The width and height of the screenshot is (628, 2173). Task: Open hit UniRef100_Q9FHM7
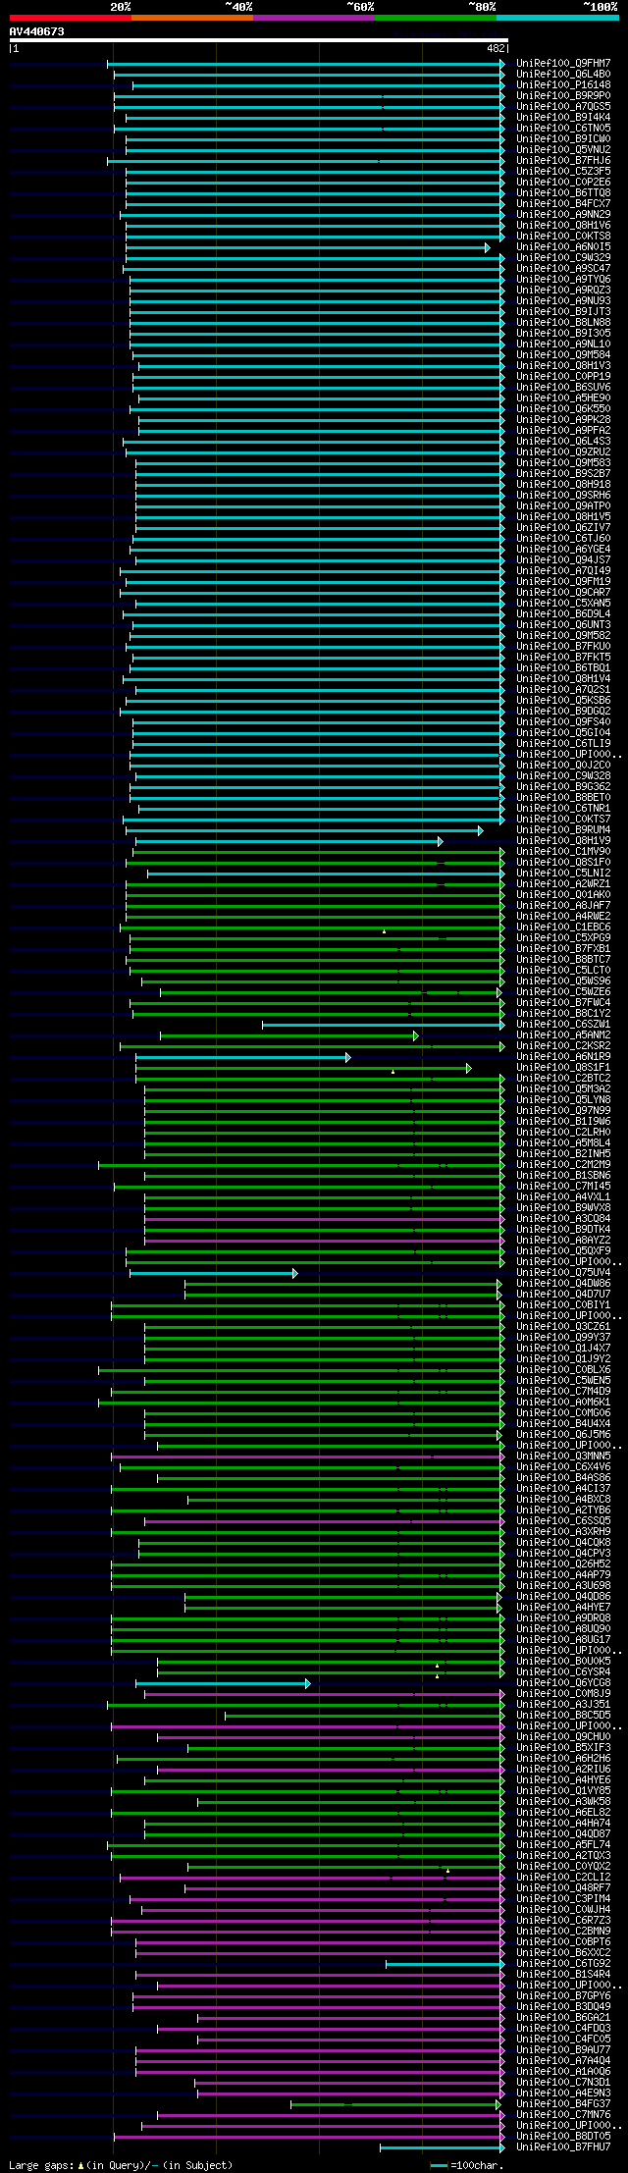[x=563, y=63]
